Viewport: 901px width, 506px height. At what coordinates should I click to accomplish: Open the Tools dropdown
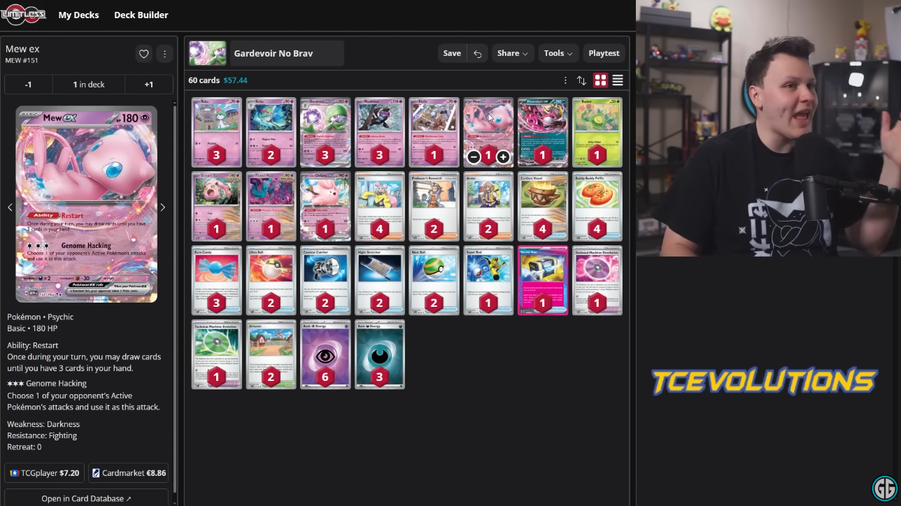[558, 53]
